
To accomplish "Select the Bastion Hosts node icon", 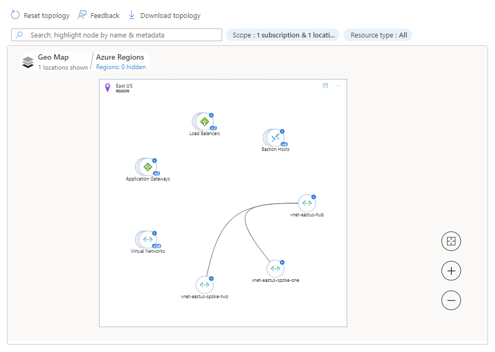I will 275,138.
